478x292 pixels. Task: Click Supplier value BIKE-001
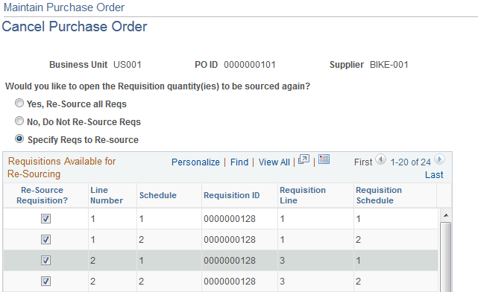(389, 65)
